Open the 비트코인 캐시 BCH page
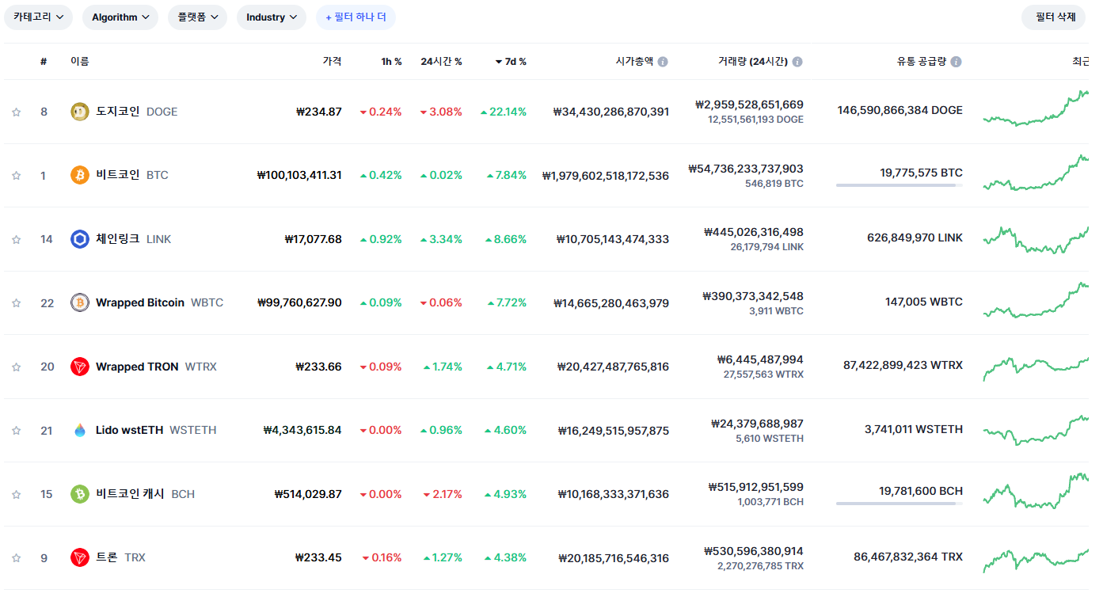Screen dimensions: 1103x597 pos(145,494)
